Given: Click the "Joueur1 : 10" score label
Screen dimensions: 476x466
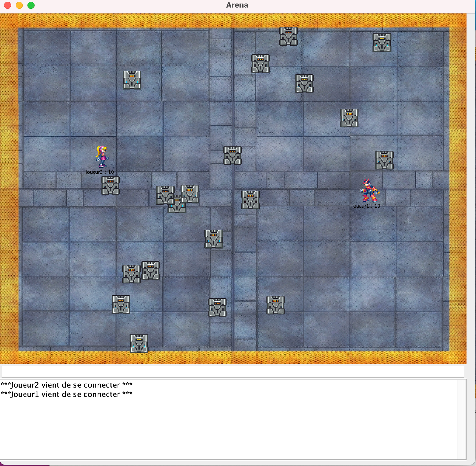Looking at the screenshot, I should [x=366, y=206].
